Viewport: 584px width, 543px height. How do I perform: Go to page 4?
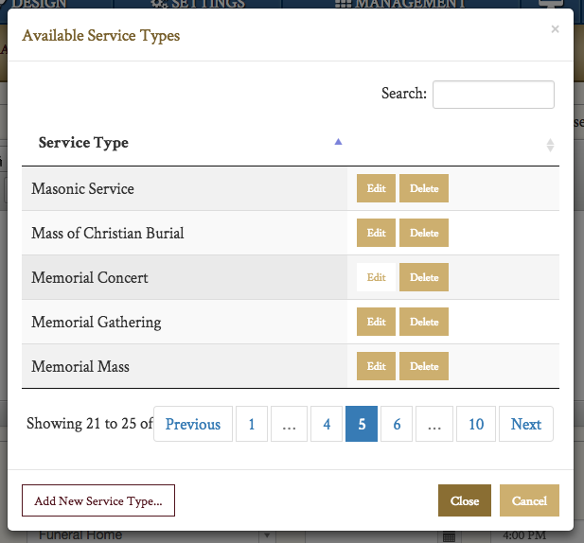pos(327,424)
